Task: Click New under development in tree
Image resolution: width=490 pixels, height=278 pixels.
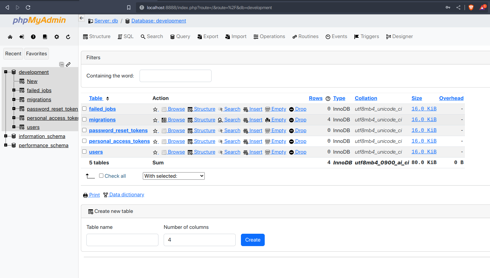Action: 32,81
